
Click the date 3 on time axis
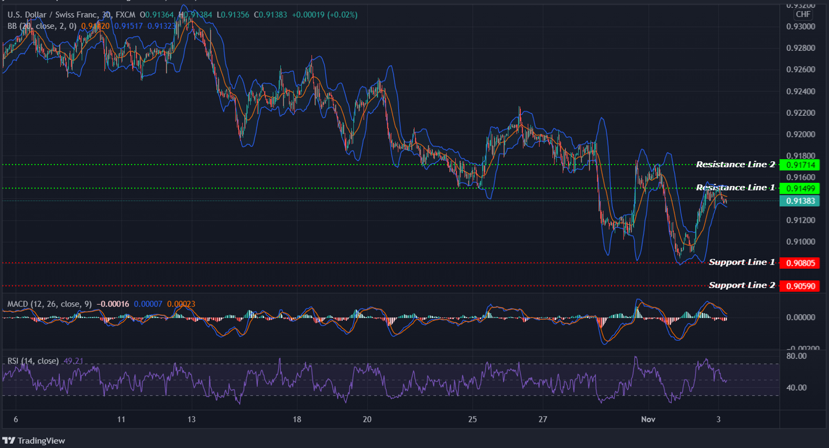pyautogui.click(x=718, y=419)
